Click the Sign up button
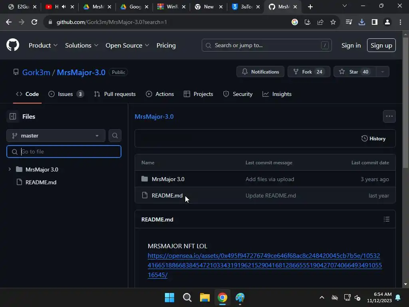The image size is (409, 307). tap(381, 46)
